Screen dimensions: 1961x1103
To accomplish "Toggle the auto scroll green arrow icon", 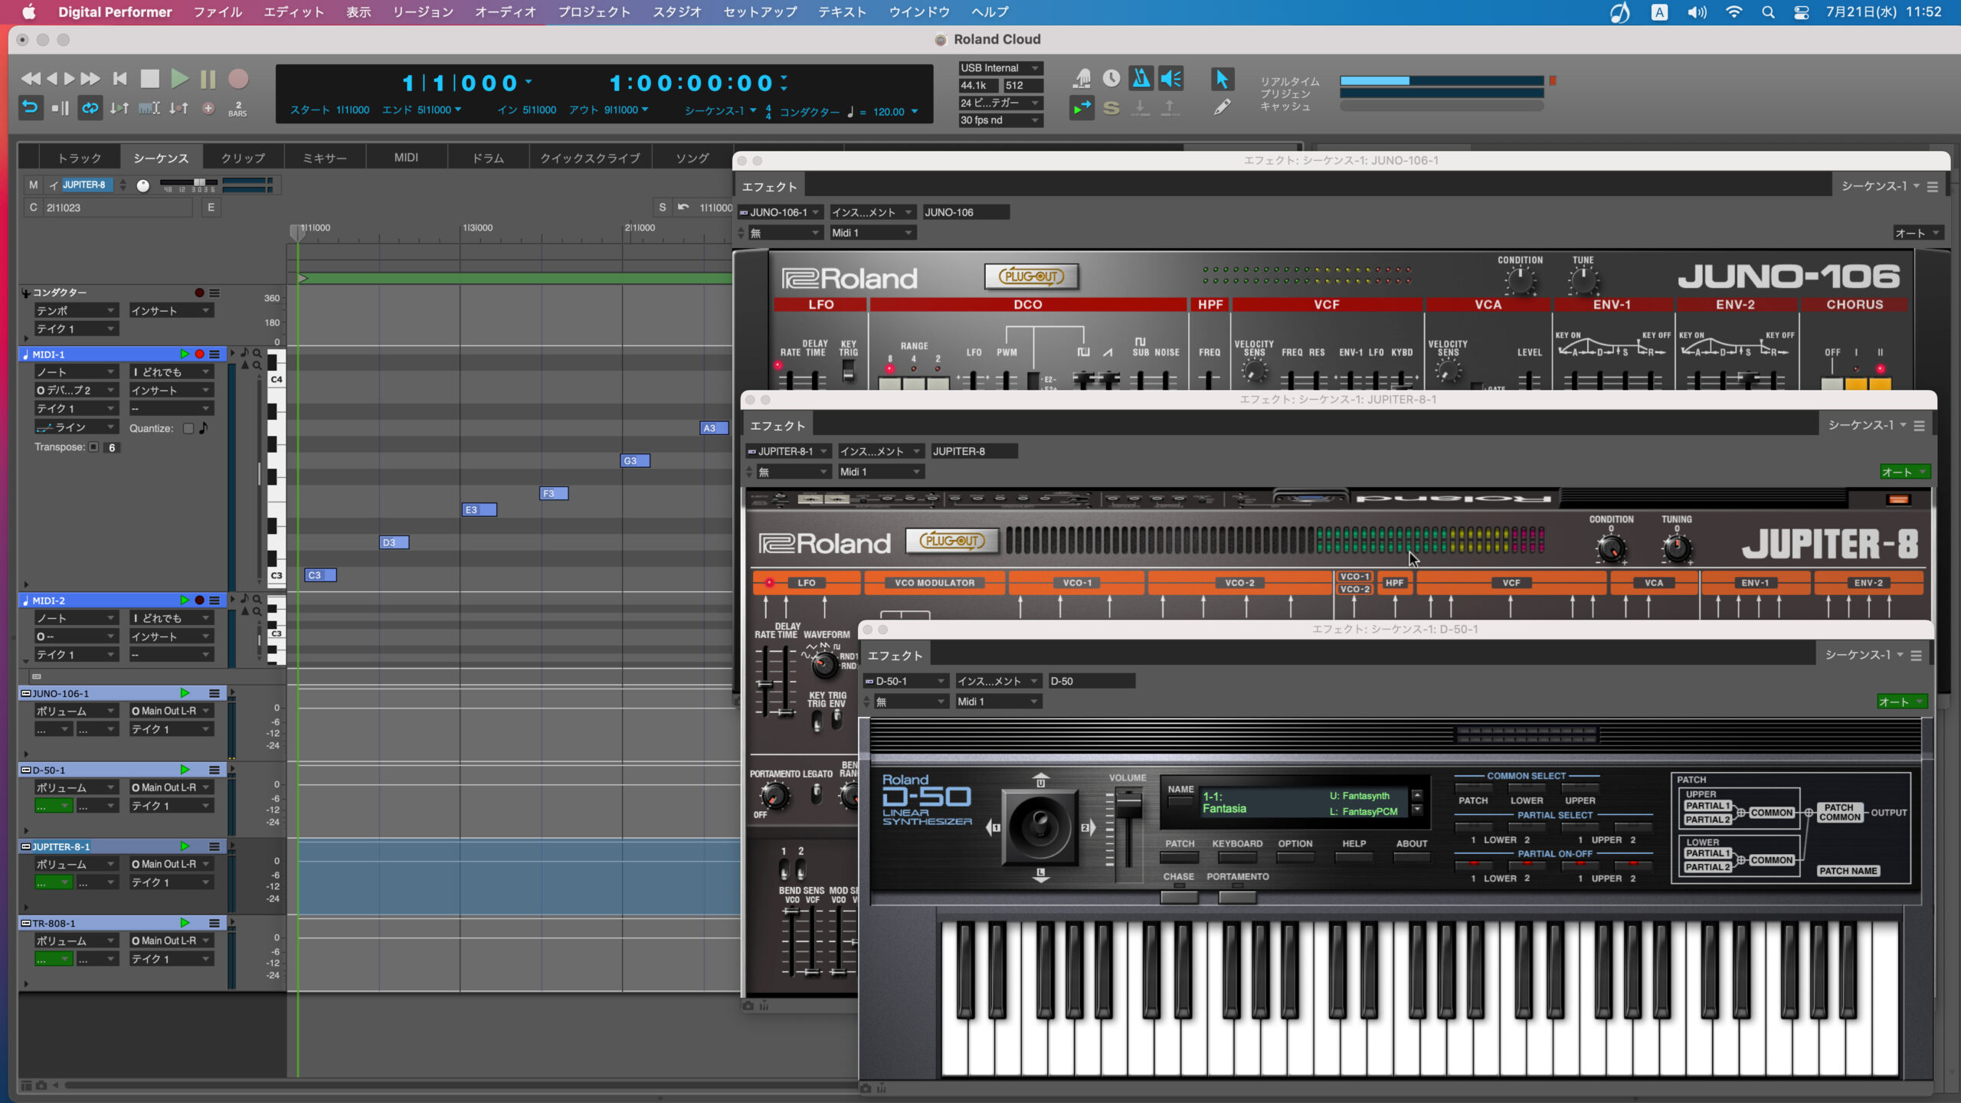I will coord(1082,108).
